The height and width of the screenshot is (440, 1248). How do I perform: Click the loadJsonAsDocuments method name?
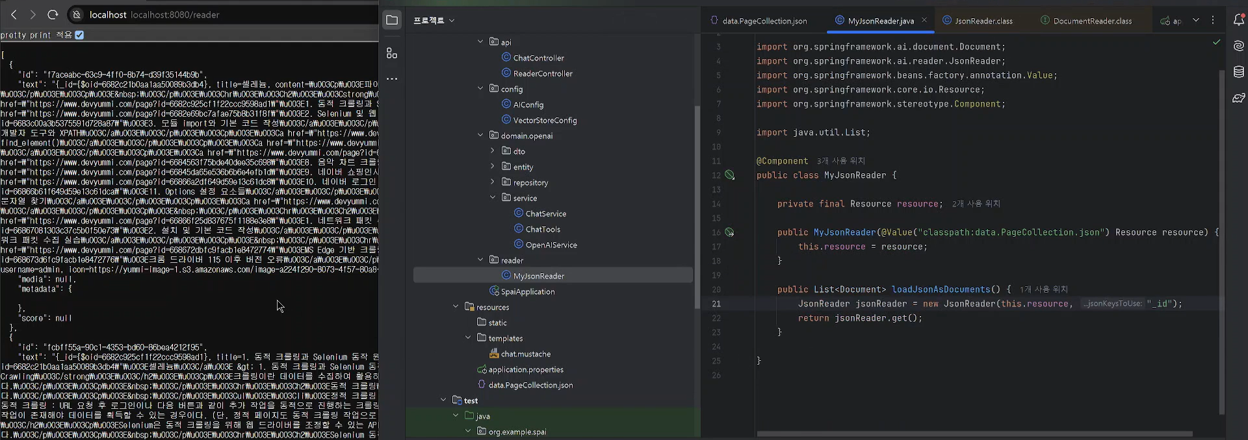941,289
